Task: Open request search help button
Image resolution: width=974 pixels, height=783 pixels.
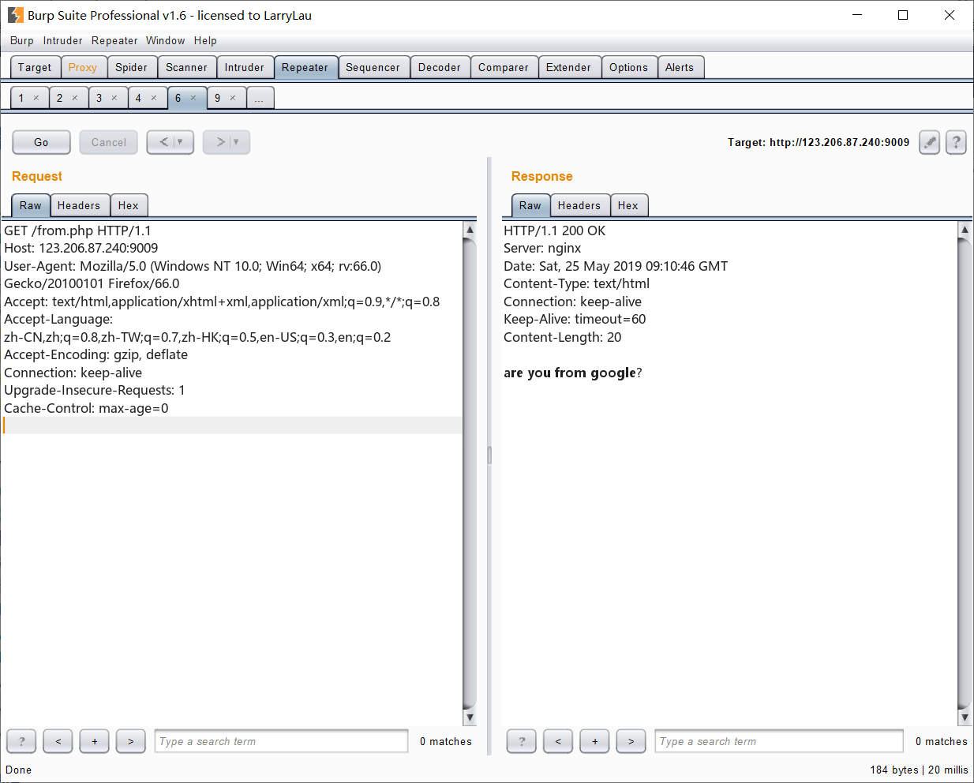Action: point(21,741)
